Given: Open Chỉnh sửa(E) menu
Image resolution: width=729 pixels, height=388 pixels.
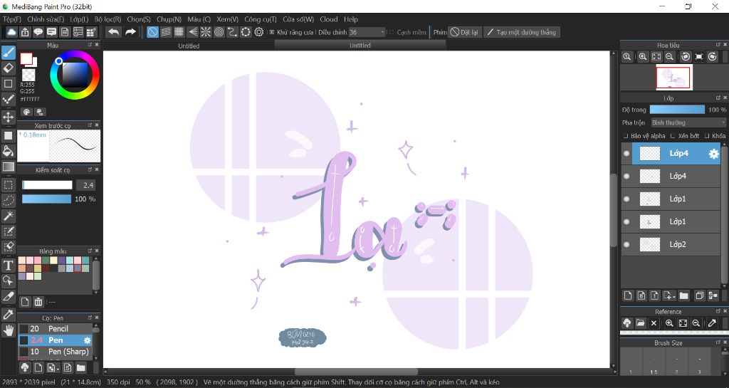Looking at the screenshot, I should (x=46, y=19).
